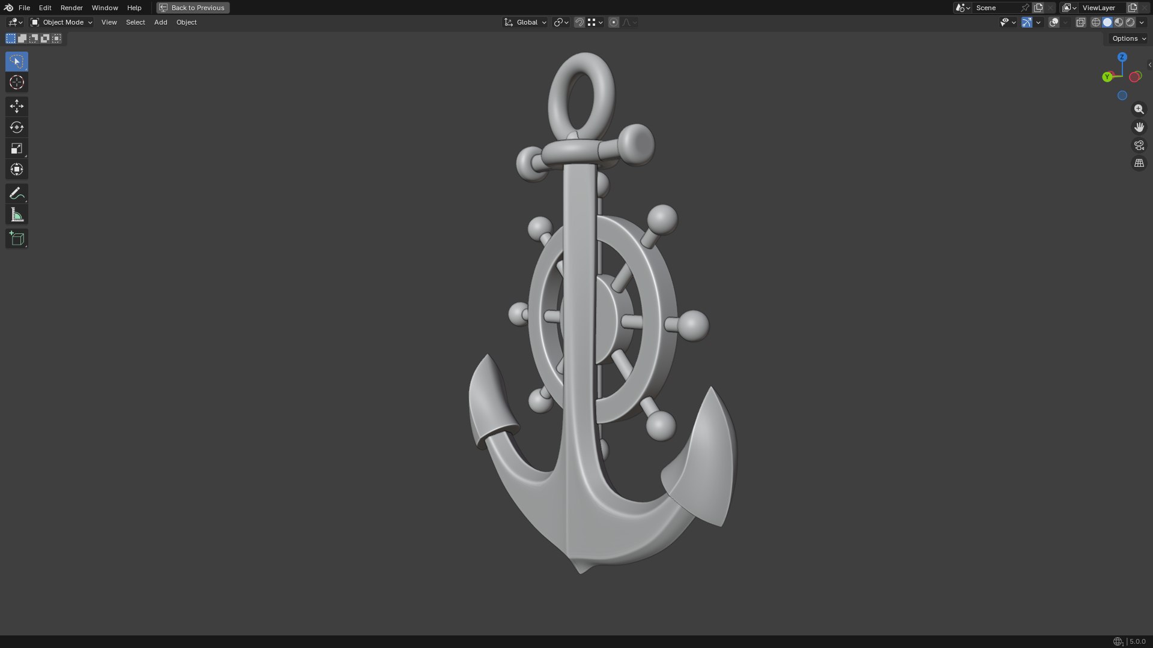Open the Global transform orientation dropdown
The image size is (1153, 648).
[x=525, y=22]
